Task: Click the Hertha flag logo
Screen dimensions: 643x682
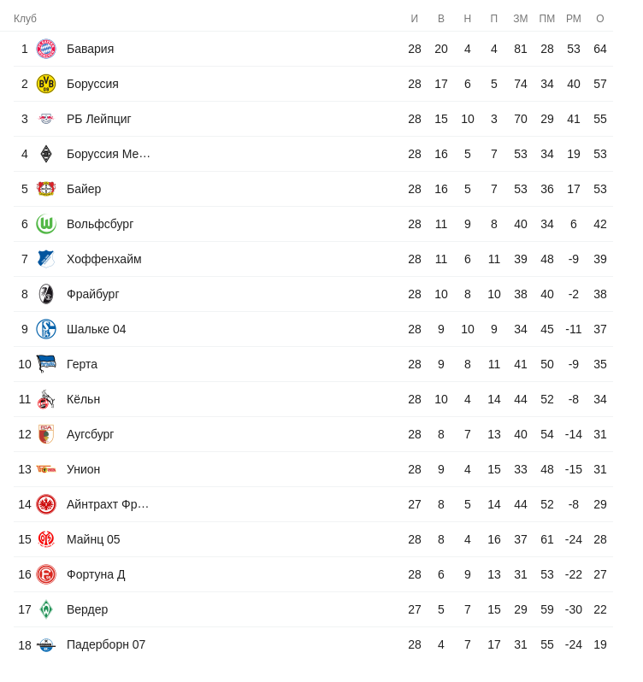Action: [46, 364]
